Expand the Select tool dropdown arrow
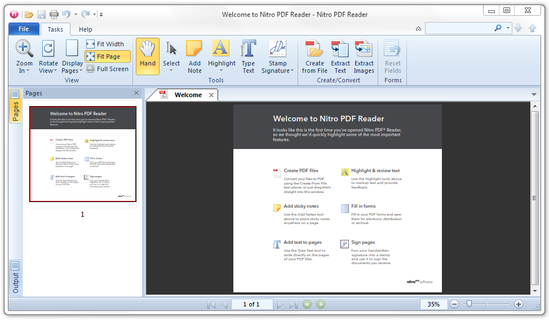 (x=171, y=71)
